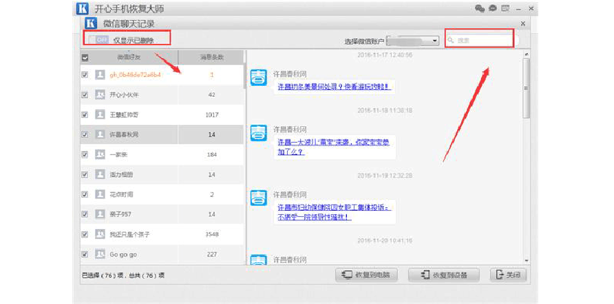Image resolution: width=614 pixels, height=304 pixels.
Task: Select the 一家亲 group name
Action: pos(118,154)
